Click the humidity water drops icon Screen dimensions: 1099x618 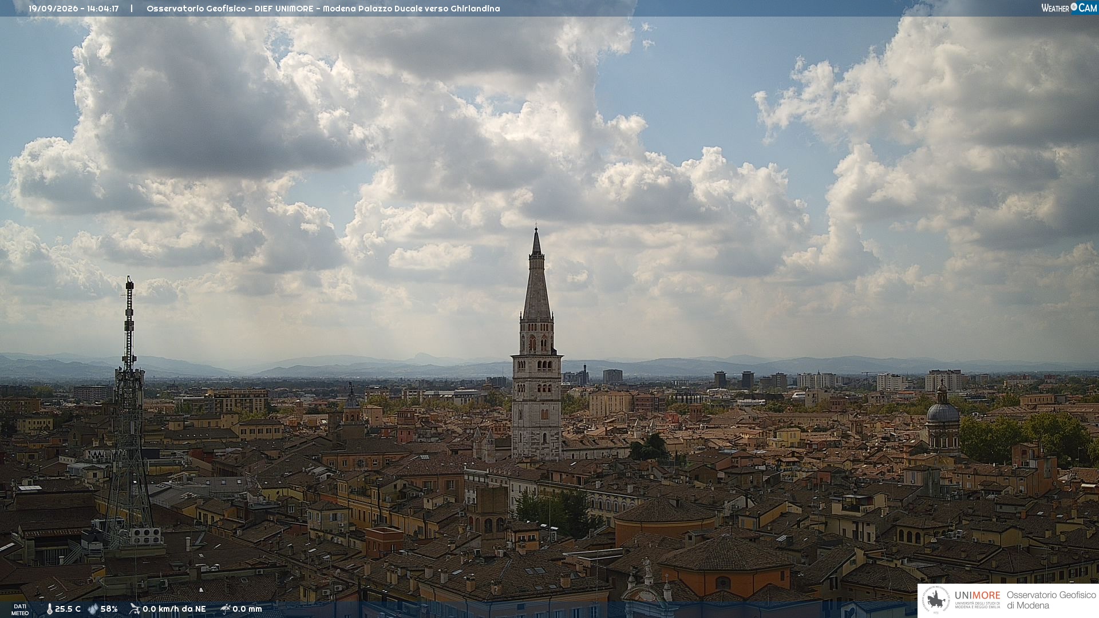[93, 609]
